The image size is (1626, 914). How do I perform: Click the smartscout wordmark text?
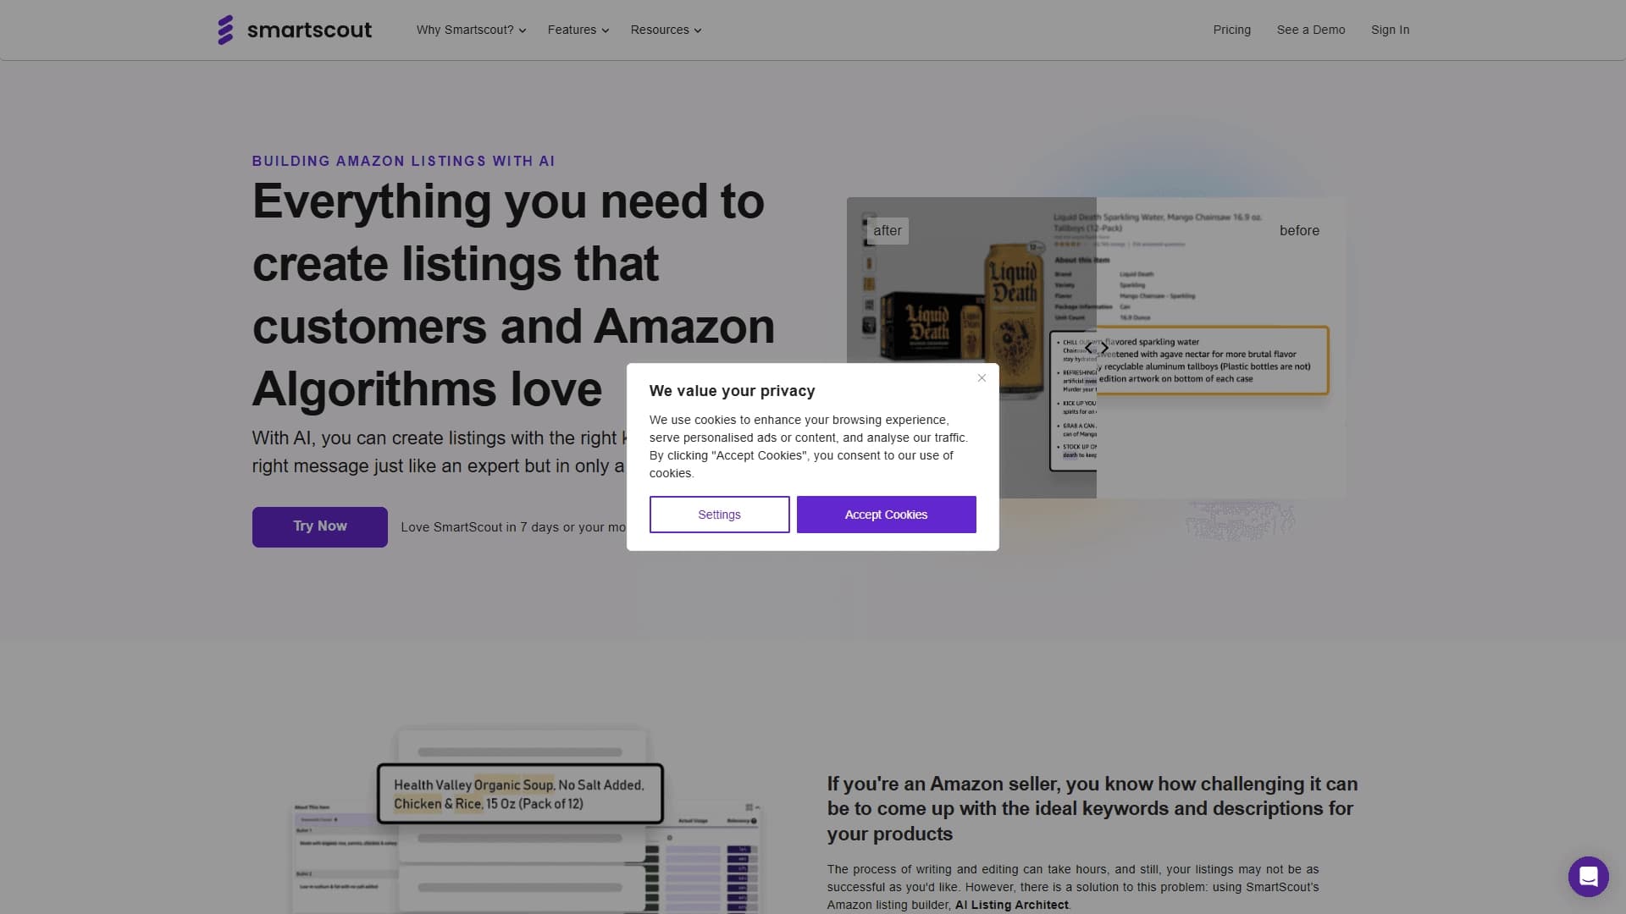309,30
